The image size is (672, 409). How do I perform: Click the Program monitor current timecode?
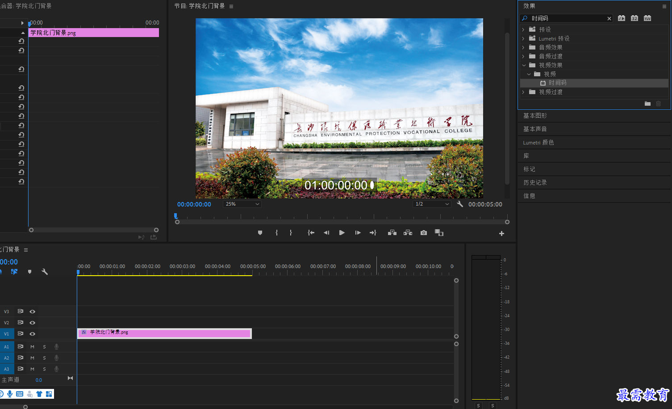click(x=194, y=204)
